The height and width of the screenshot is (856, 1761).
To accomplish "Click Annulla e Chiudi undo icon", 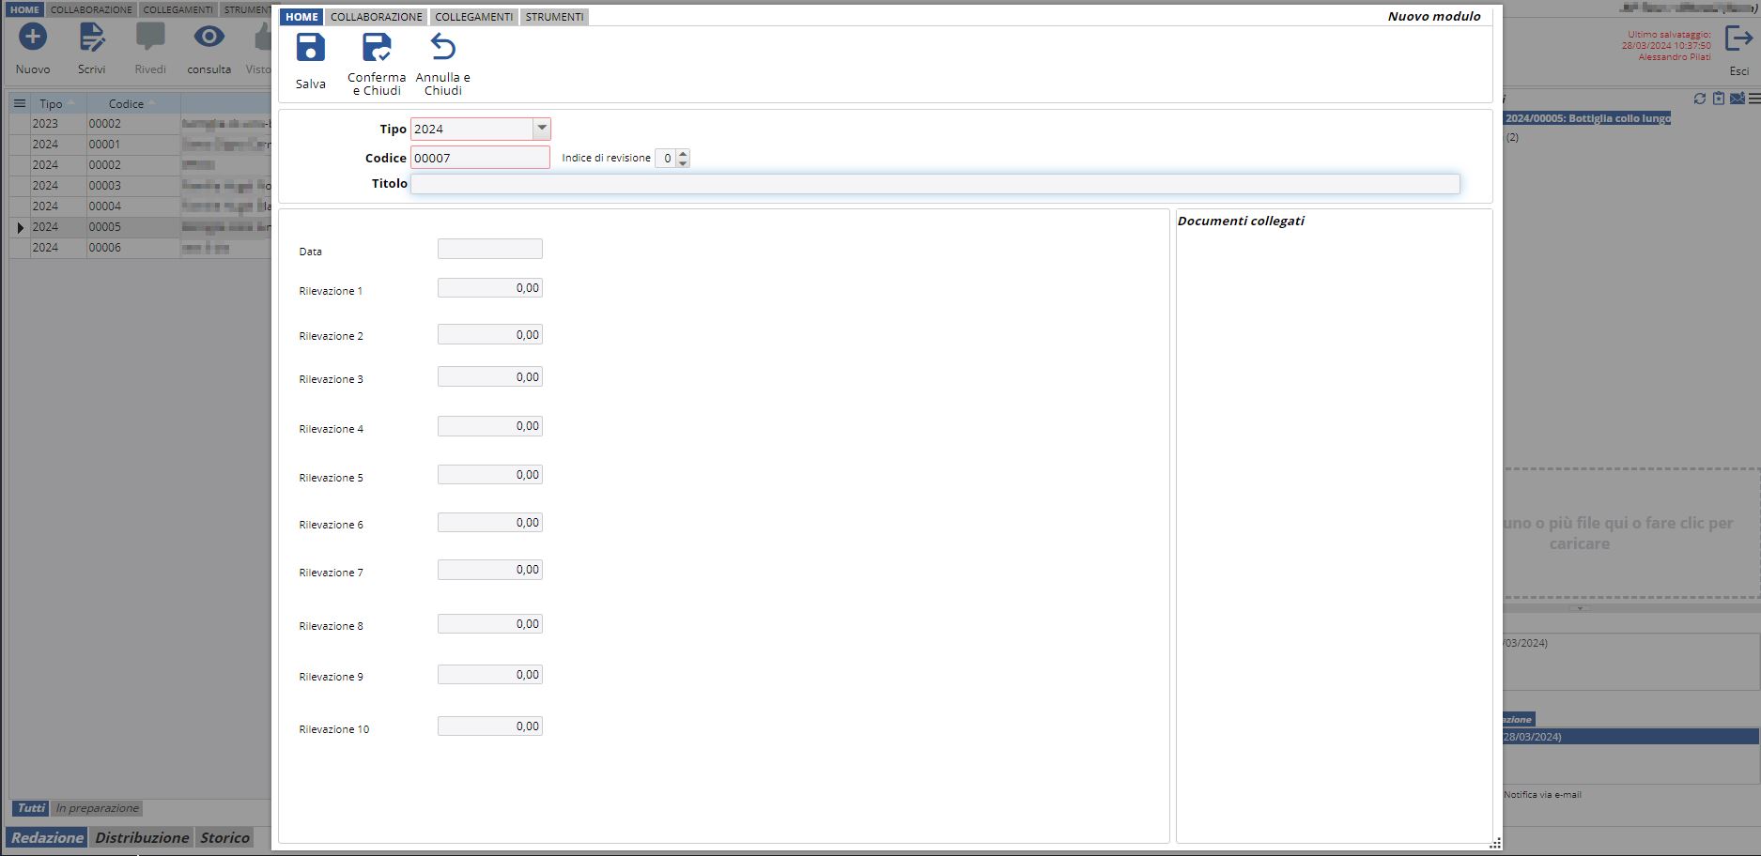I will (442, 47).
